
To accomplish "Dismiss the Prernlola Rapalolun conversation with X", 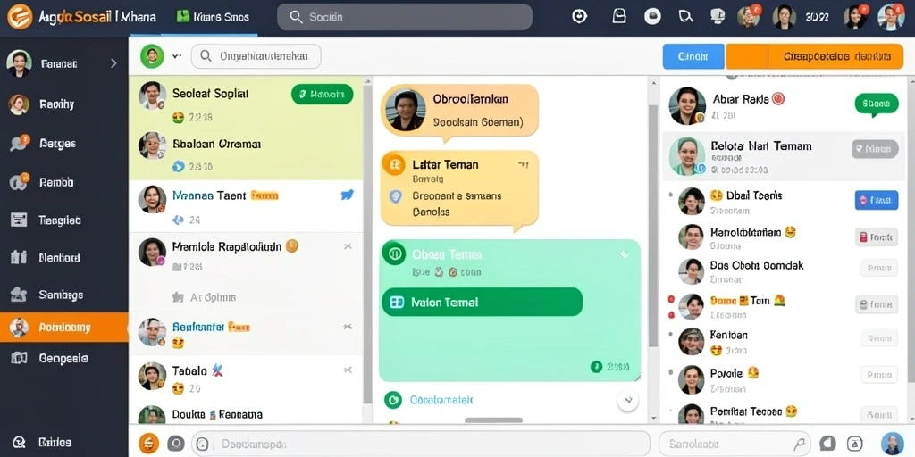I will [x=348, y=246].
